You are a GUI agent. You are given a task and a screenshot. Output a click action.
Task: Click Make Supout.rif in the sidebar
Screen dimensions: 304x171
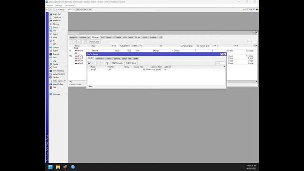[59, 81]
